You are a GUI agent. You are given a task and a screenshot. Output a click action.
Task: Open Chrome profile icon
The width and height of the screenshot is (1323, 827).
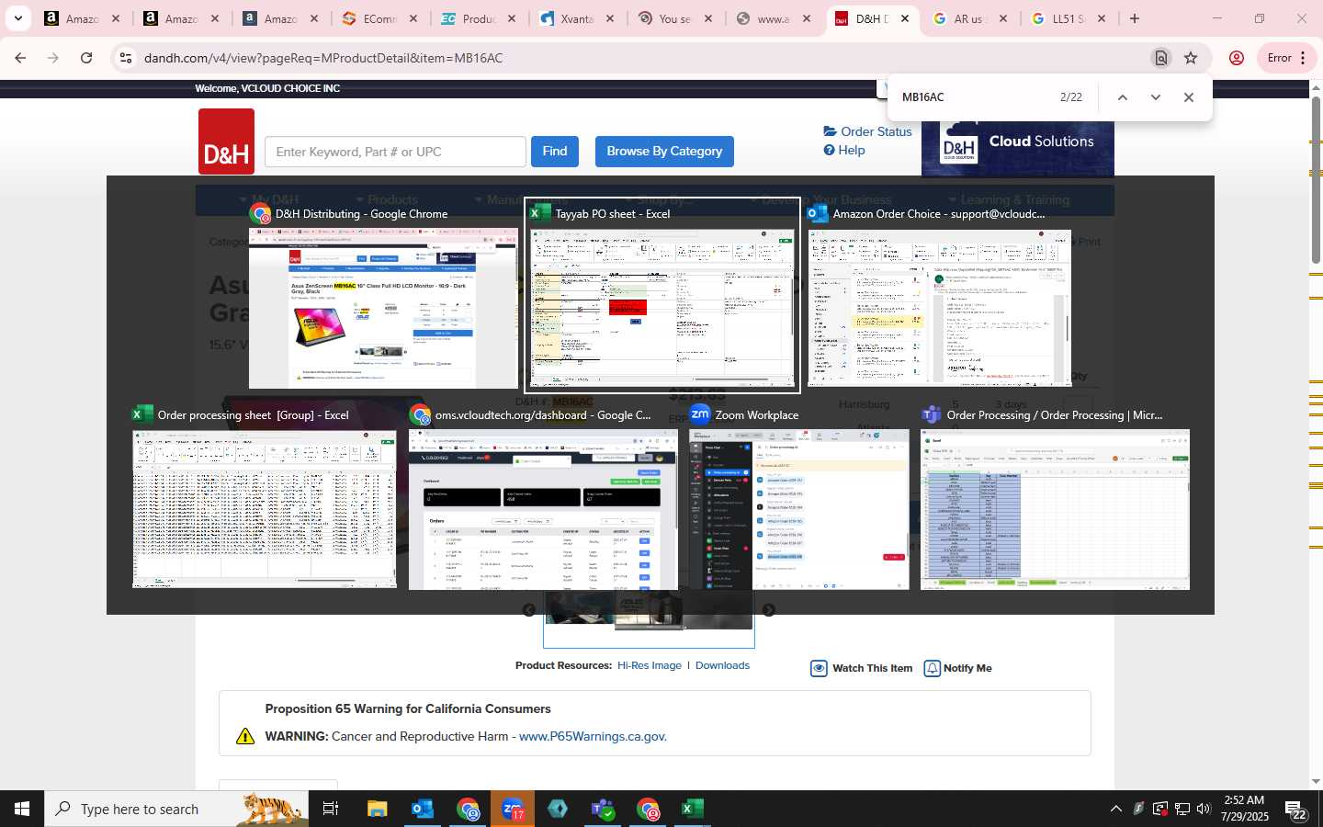click(1237, 58)
